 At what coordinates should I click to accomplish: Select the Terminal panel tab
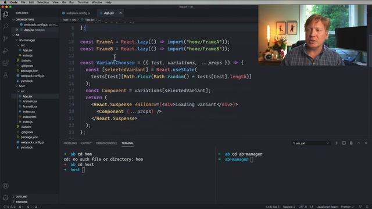point(128,143)
